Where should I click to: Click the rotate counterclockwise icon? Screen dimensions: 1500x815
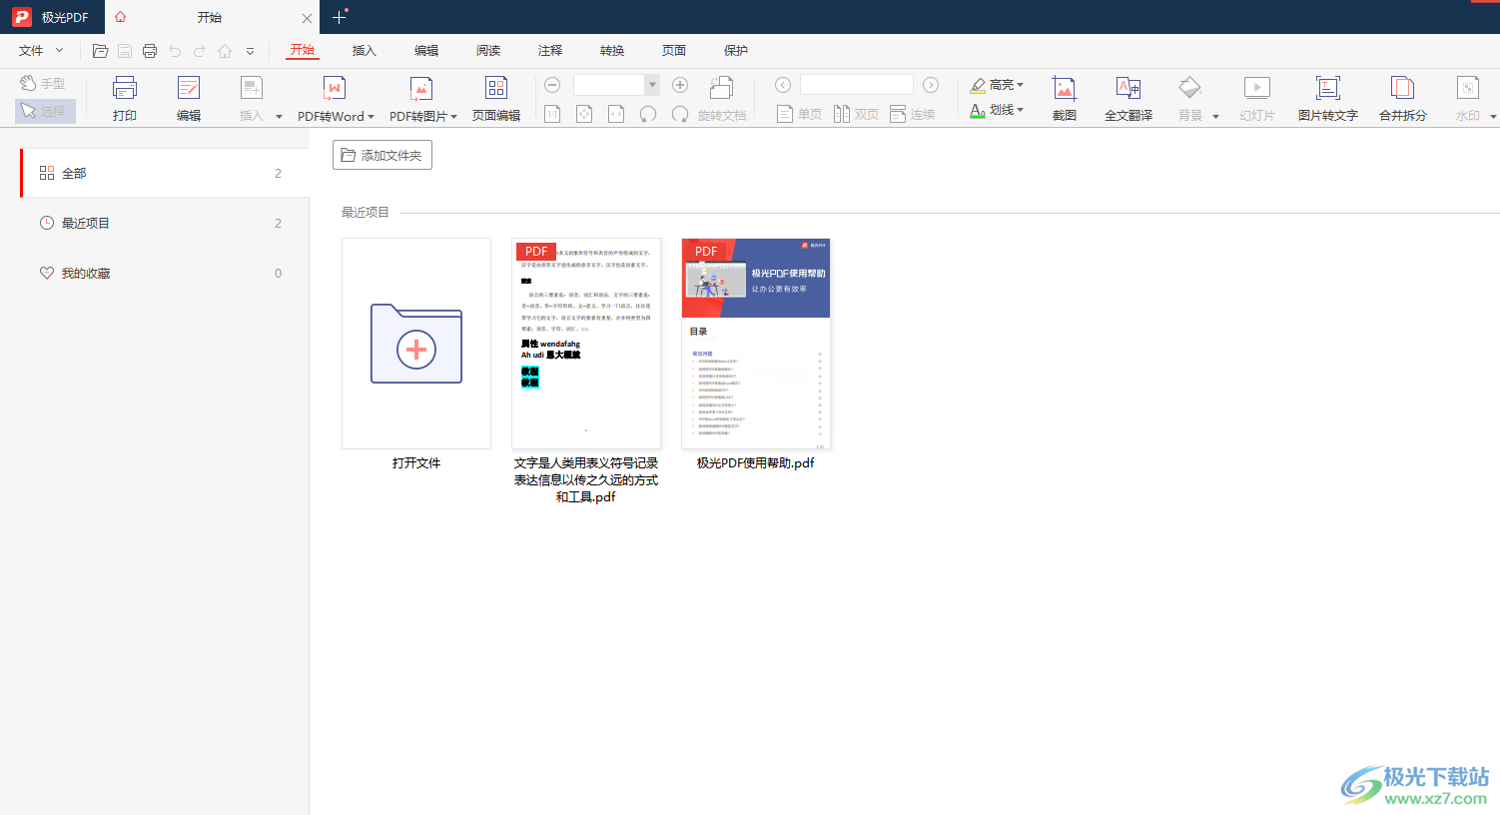coord(648,114)
